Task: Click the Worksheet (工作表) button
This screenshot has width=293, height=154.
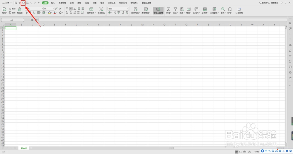Action: [205, 11]
